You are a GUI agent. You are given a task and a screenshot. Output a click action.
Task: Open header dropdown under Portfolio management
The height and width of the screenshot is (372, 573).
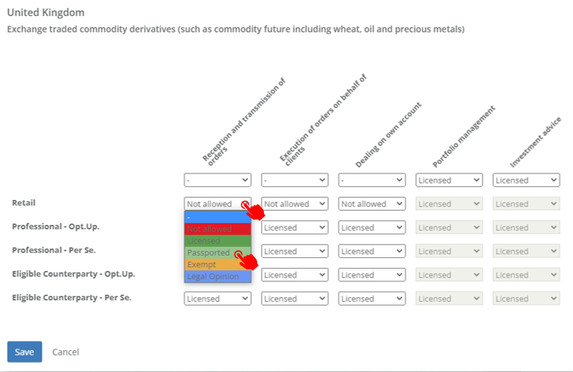point(449,180)
